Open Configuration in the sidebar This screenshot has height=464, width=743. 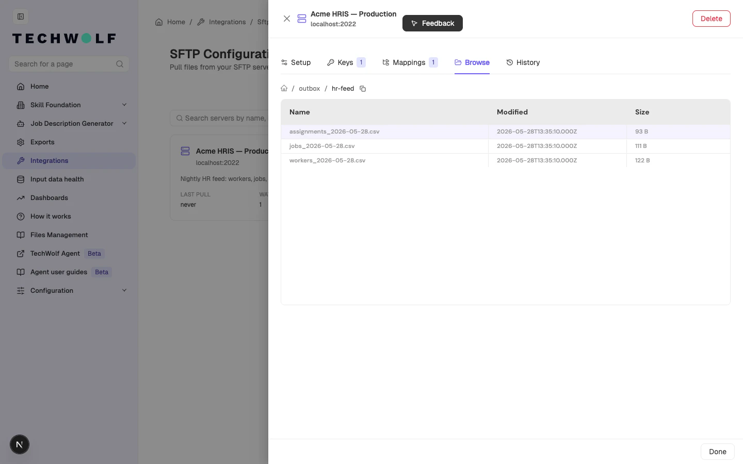click(x=69, y=291)
